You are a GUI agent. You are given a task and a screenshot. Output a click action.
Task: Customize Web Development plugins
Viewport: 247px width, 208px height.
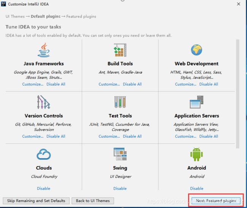tap(185, 84)
